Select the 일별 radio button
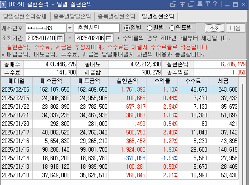The width and height of the screenshot is (249, 185). coord(127,28)
